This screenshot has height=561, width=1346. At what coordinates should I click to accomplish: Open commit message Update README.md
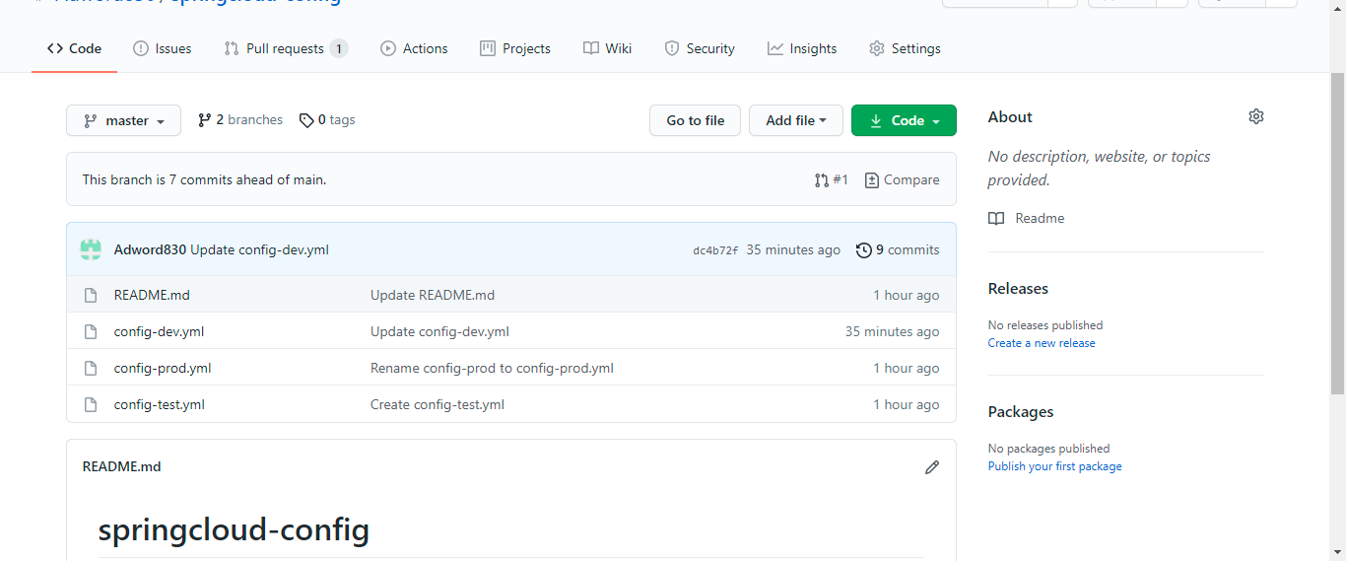[x=433, y=295]
